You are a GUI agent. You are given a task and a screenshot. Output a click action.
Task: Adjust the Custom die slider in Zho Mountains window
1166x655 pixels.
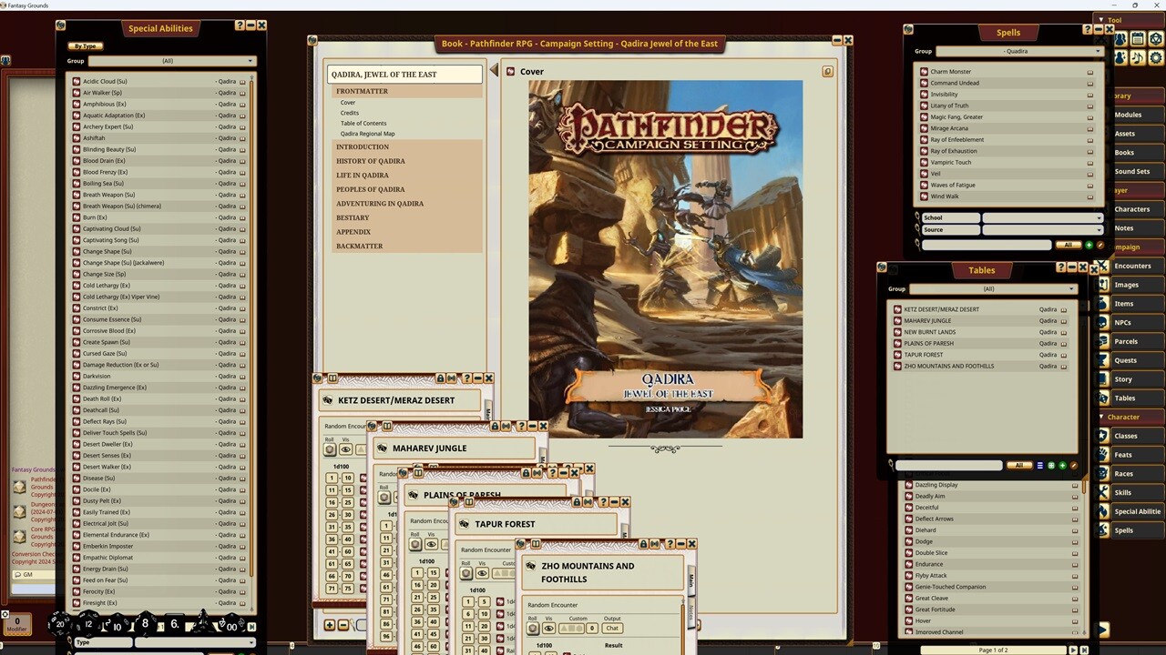pos(572,629)
